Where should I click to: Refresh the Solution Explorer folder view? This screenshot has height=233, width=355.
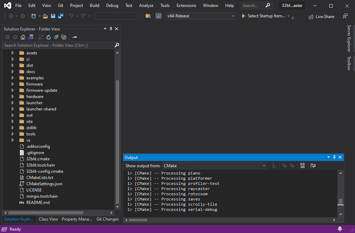click(x=49, y=37)
